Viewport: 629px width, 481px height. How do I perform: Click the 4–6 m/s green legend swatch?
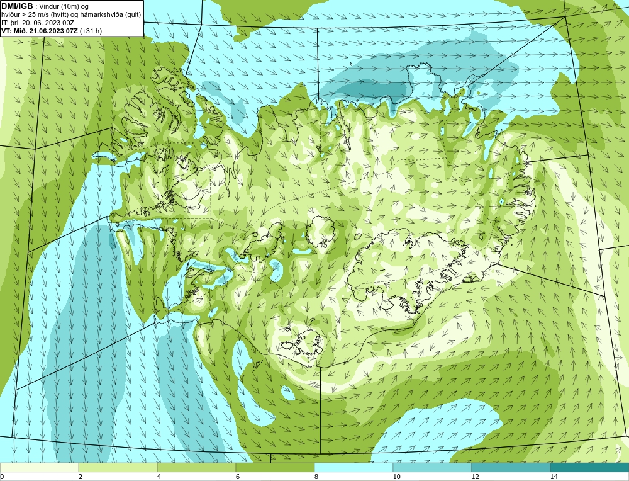[x=196, y=467]
